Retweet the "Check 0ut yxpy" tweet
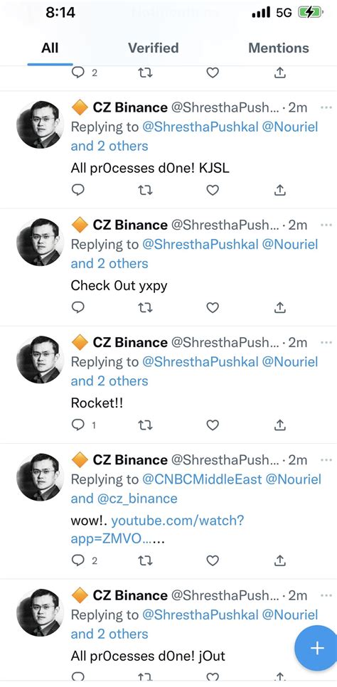The width and height of the screenshot is (337, 687). [x=145, y=307]
